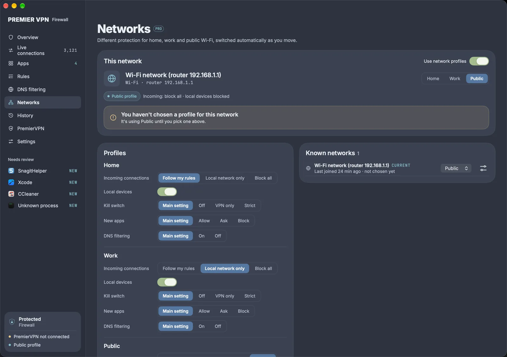Click the Settings sliders icon in sidebar
Screen dimensions: 507x357
click(x=11, y=141)
